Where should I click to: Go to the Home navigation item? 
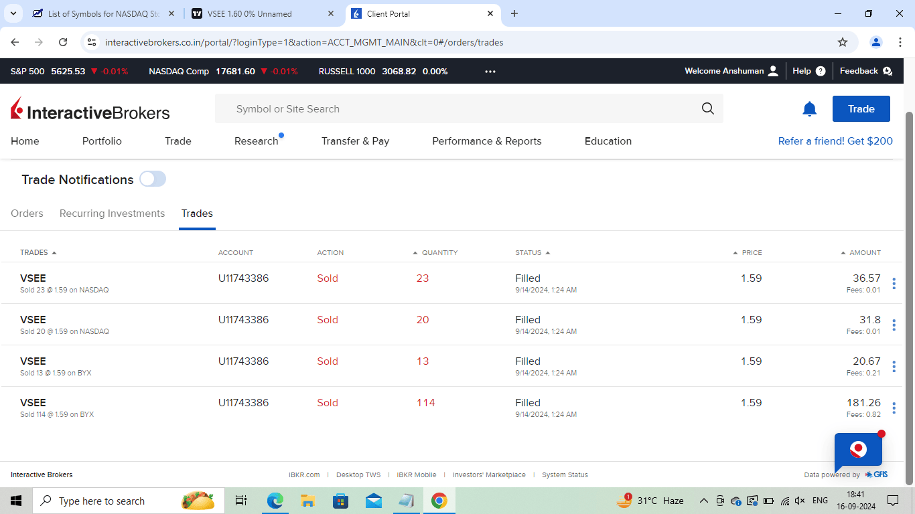pyautogui.click(x=25, y=141)
